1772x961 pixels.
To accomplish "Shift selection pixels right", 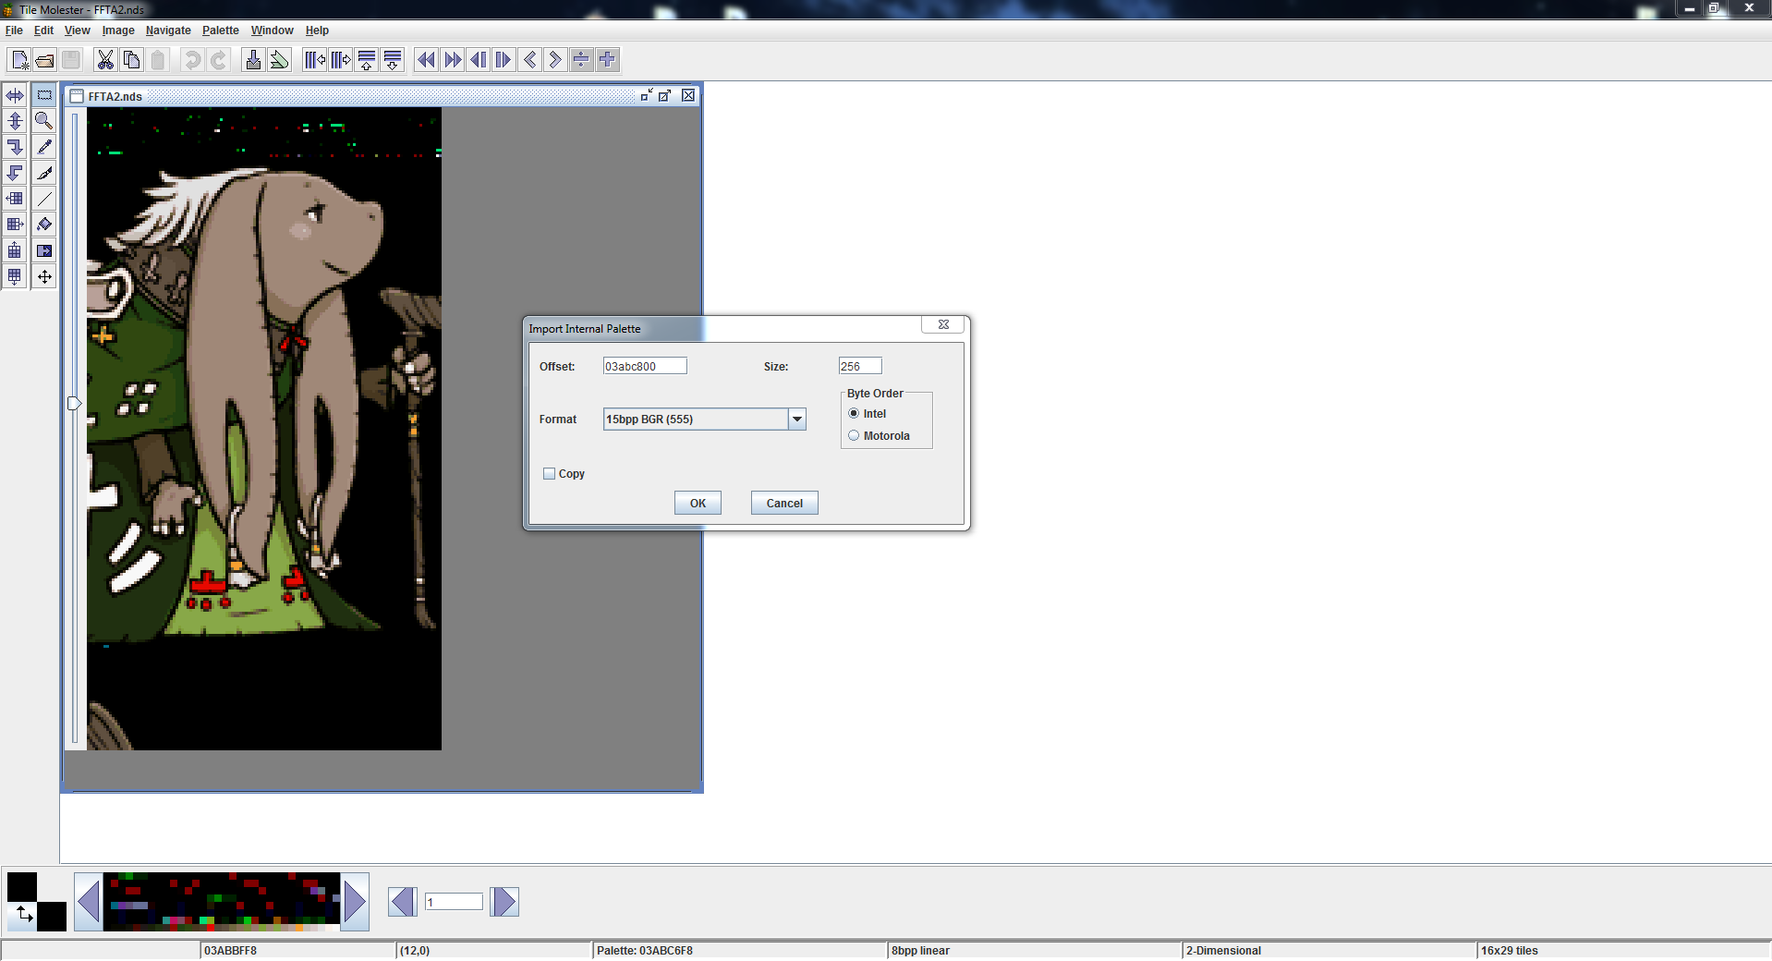I will (15, 225).
